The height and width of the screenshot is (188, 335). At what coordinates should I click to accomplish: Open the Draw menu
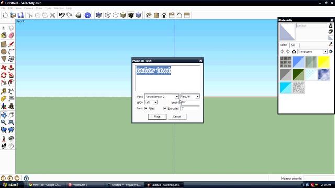[x=39, y=8]
